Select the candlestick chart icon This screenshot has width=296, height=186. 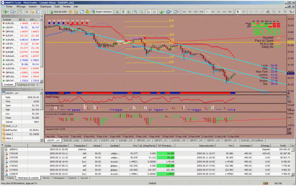click(x=123, y=12)
